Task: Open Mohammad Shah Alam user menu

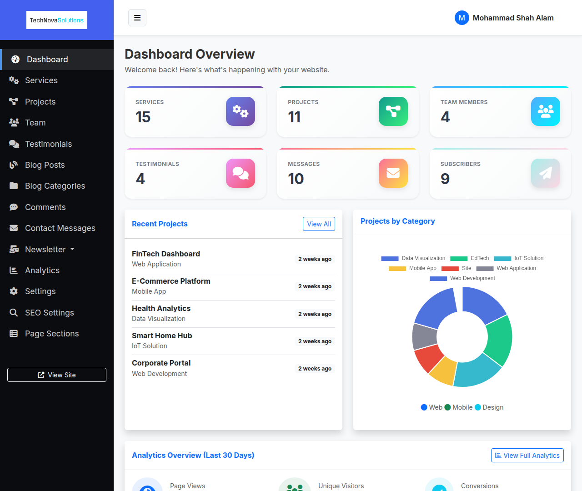Action: pyautogui.click(x=513, y=18)
